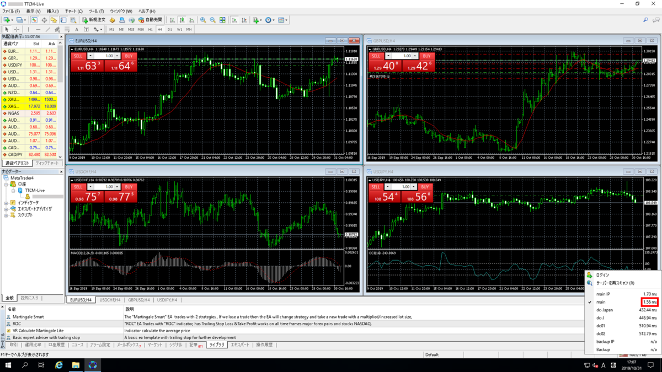Tile windows using the grid icon
The height and width of the screenshot is (372, 662).
pyautogui.click(x=222, y=20)
